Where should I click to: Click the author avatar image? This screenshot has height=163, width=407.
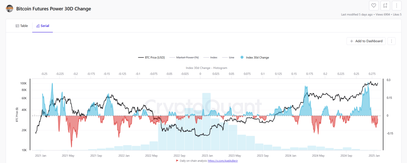click(x=9, y=8)
